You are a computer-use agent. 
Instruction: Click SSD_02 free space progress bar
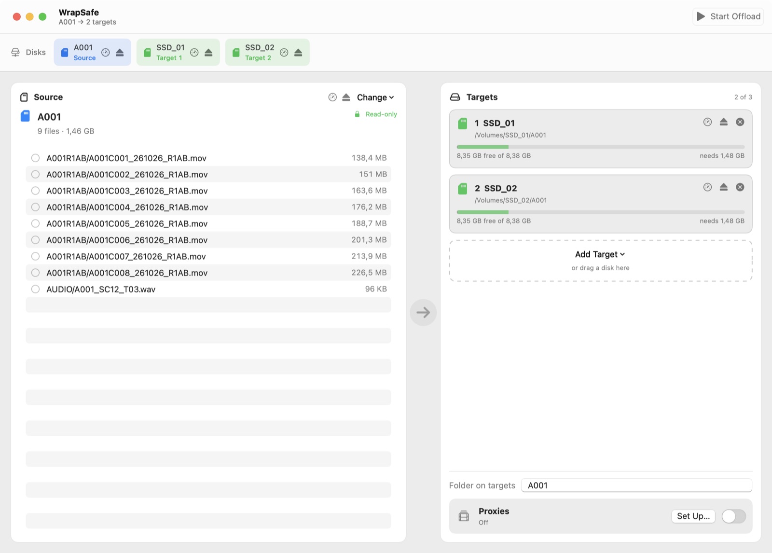point(601,212)
